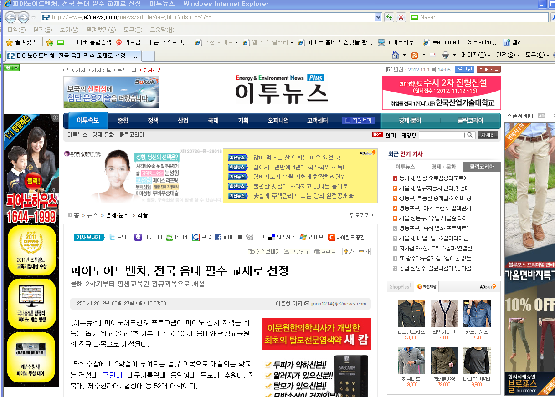Open the address bar URL dropdown

pyautogui.click(x=378, y=17)
